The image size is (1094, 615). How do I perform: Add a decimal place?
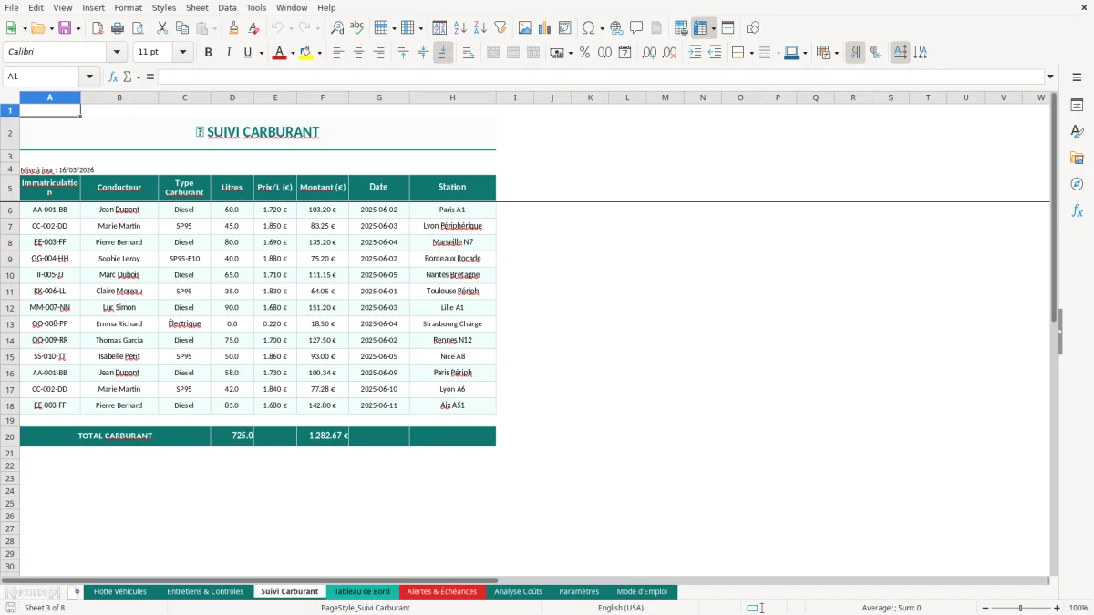649,53
